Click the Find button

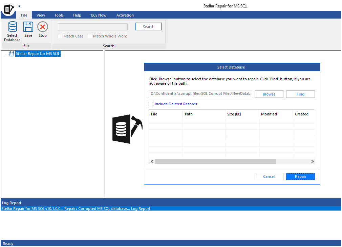pos(300,94)
